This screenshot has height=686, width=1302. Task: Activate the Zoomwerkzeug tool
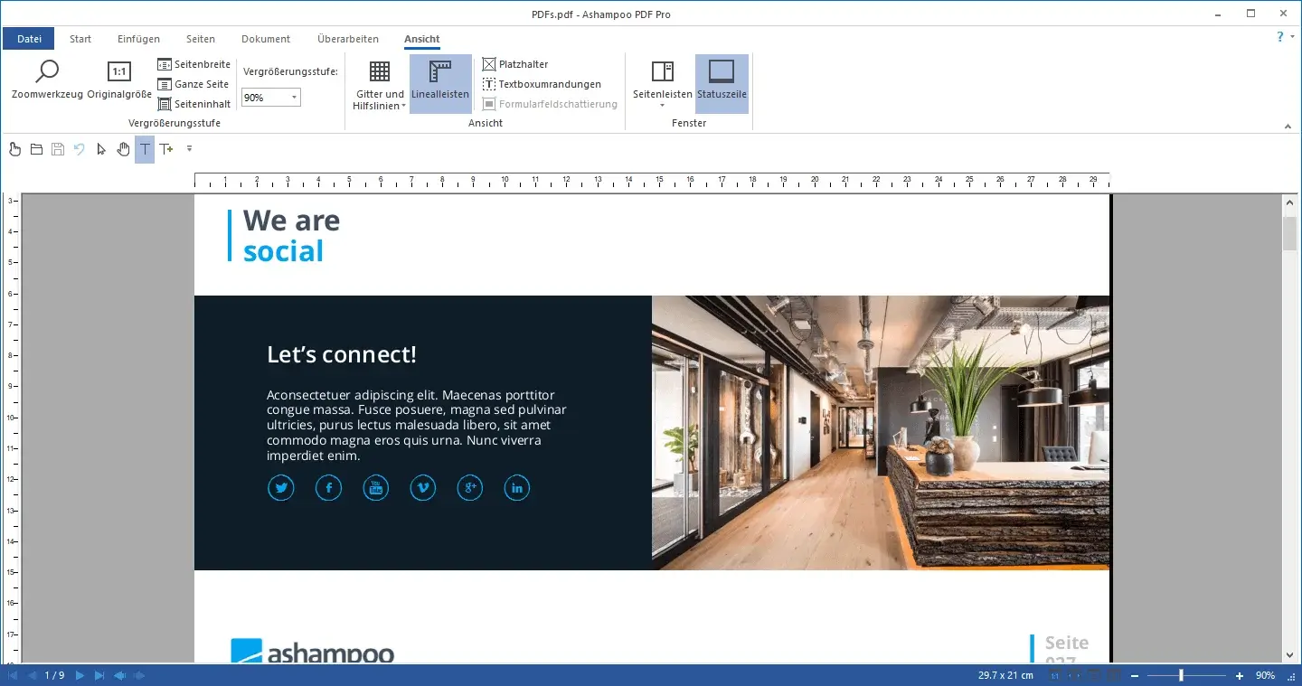coord(45,80)
